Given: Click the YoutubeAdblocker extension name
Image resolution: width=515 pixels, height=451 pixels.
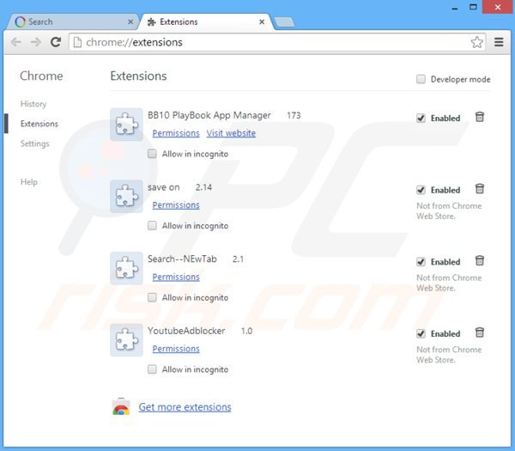Looking at the screenshot, I should pos(186,331).
